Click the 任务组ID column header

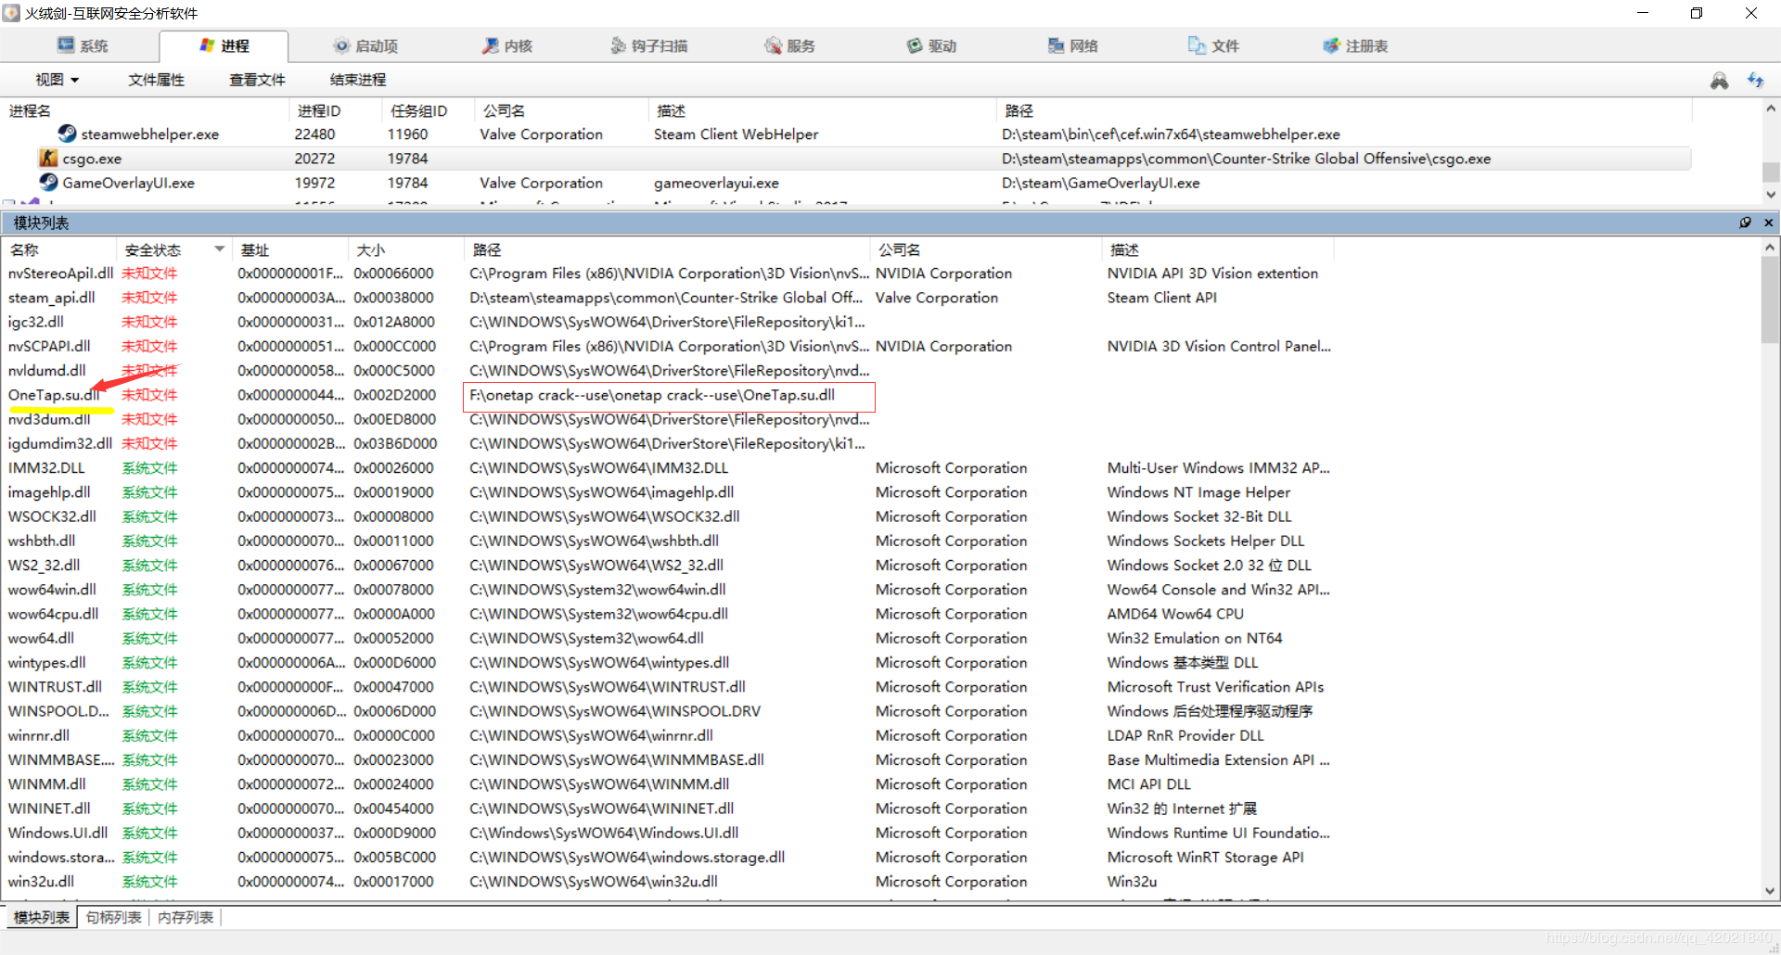pos(429,111)
